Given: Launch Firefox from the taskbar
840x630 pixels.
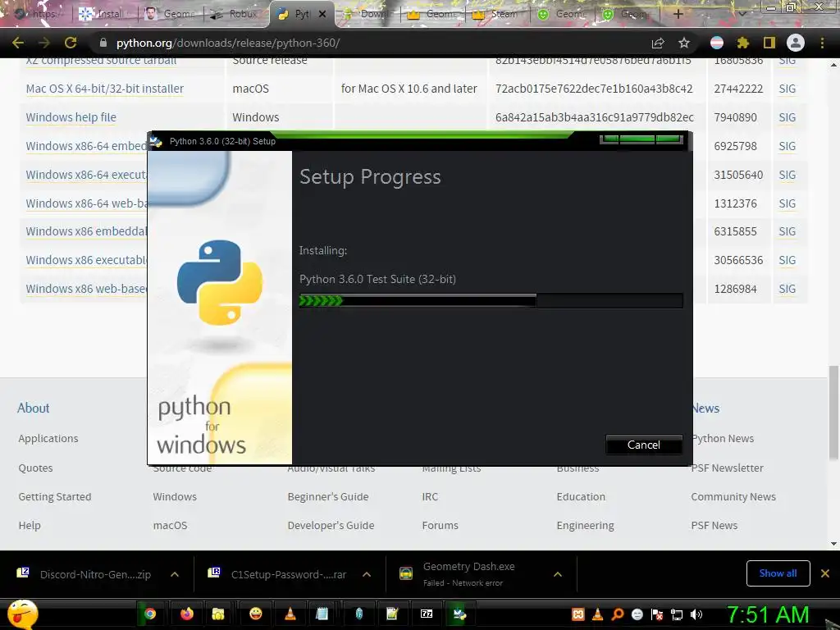Looking at the screenshot, I should (x=186, y=614).
